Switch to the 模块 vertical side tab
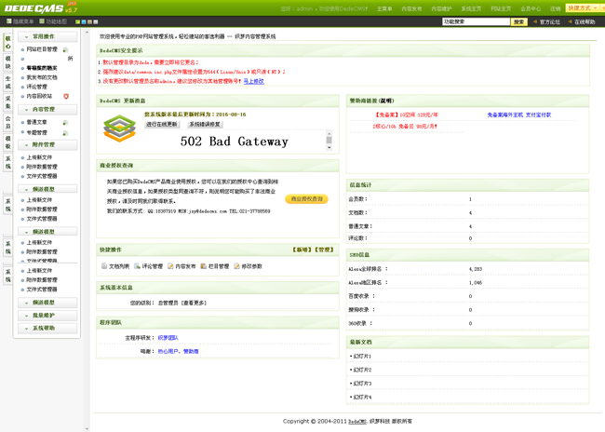 coord(8,62)
